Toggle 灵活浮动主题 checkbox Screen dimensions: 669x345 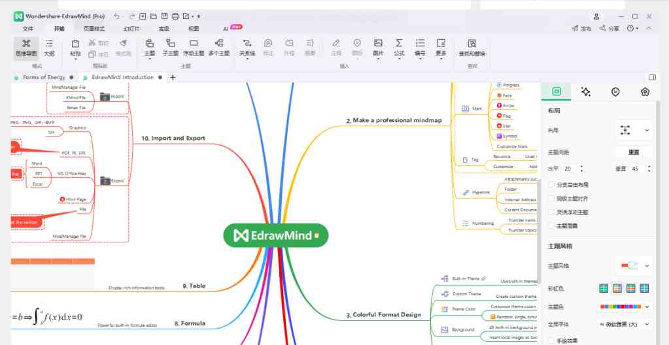551,212
